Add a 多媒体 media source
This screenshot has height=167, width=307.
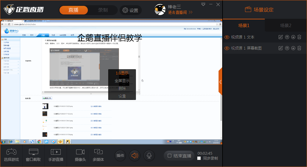pyautogui.click(x=98, y=156)
